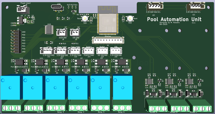Click the transistor Q9

(16, 70)
